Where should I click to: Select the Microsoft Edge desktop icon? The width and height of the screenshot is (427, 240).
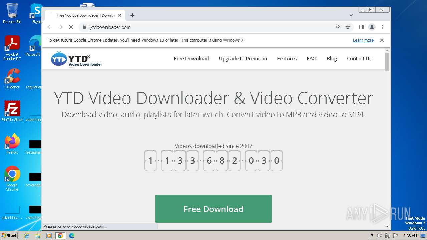tap(33, 46)
